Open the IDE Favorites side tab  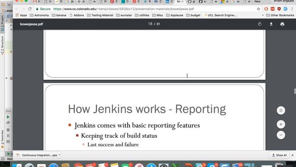click(x=2, y=139)
